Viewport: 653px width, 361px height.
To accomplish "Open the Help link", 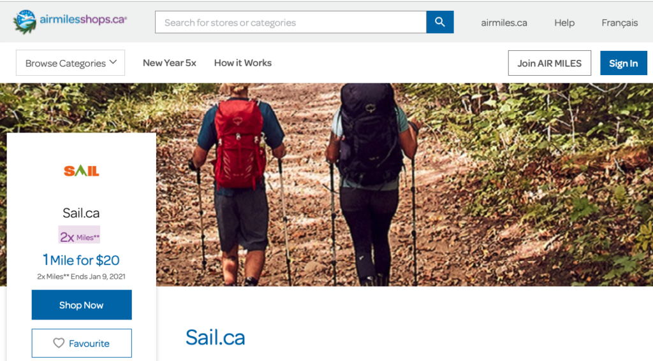I will (564, 22).
